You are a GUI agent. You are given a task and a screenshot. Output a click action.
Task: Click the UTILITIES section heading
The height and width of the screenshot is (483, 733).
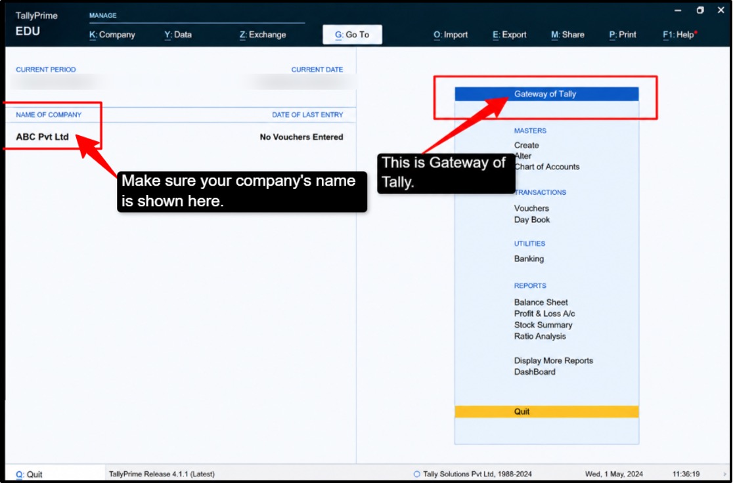[x=529, y=244]
